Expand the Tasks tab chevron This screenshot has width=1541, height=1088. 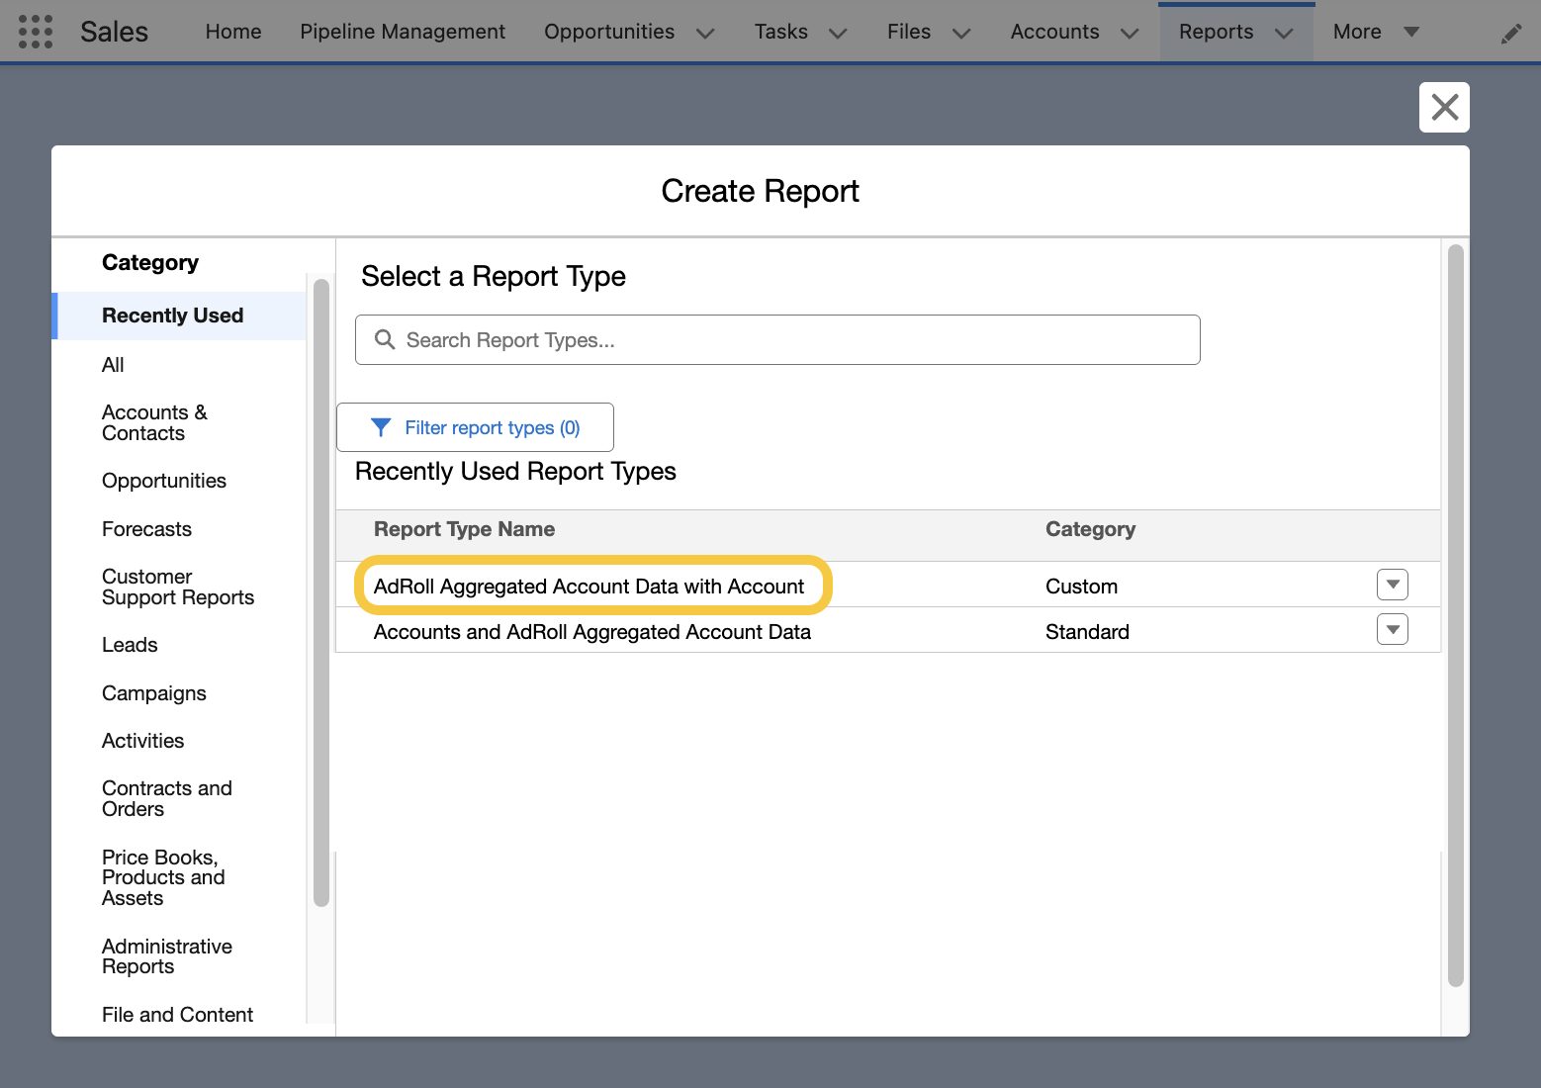click(x=838, y=34)
